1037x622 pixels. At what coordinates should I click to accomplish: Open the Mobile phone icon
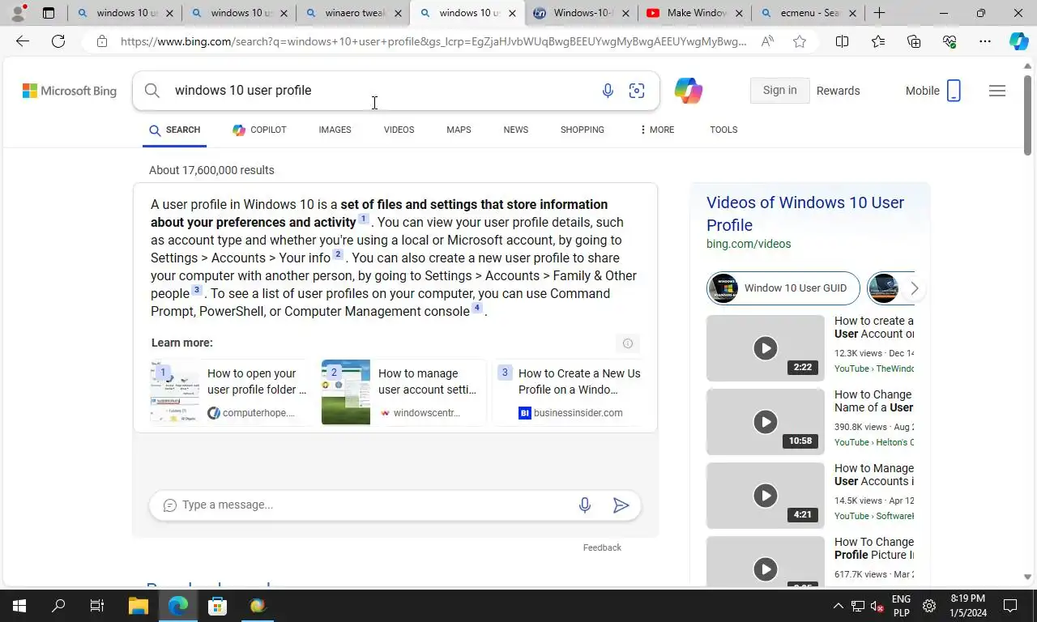tap(954, 91)
